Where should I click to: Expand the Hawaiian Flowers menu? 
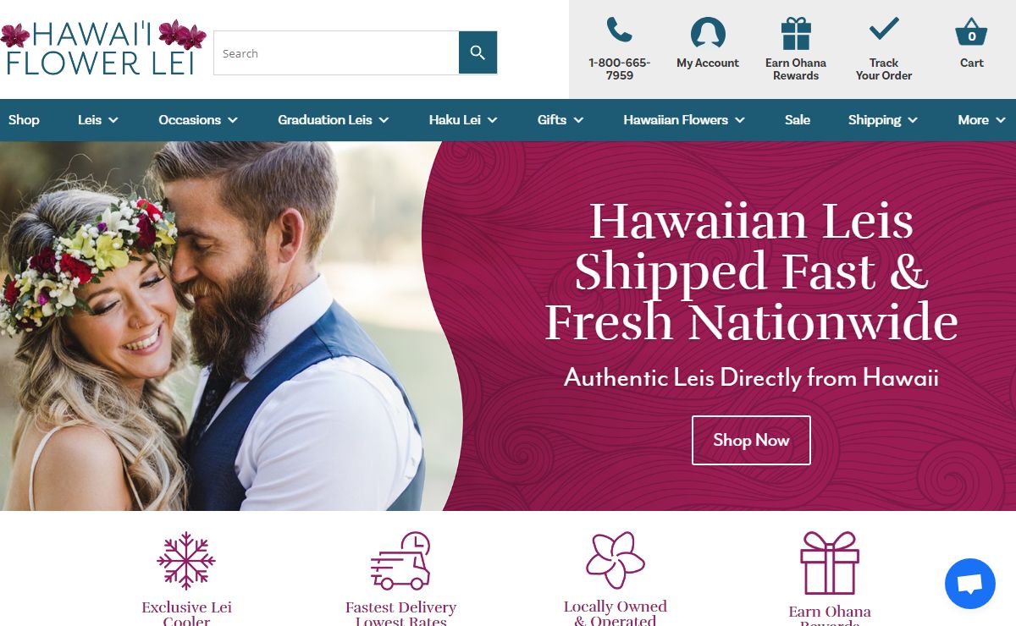point(684,120)
